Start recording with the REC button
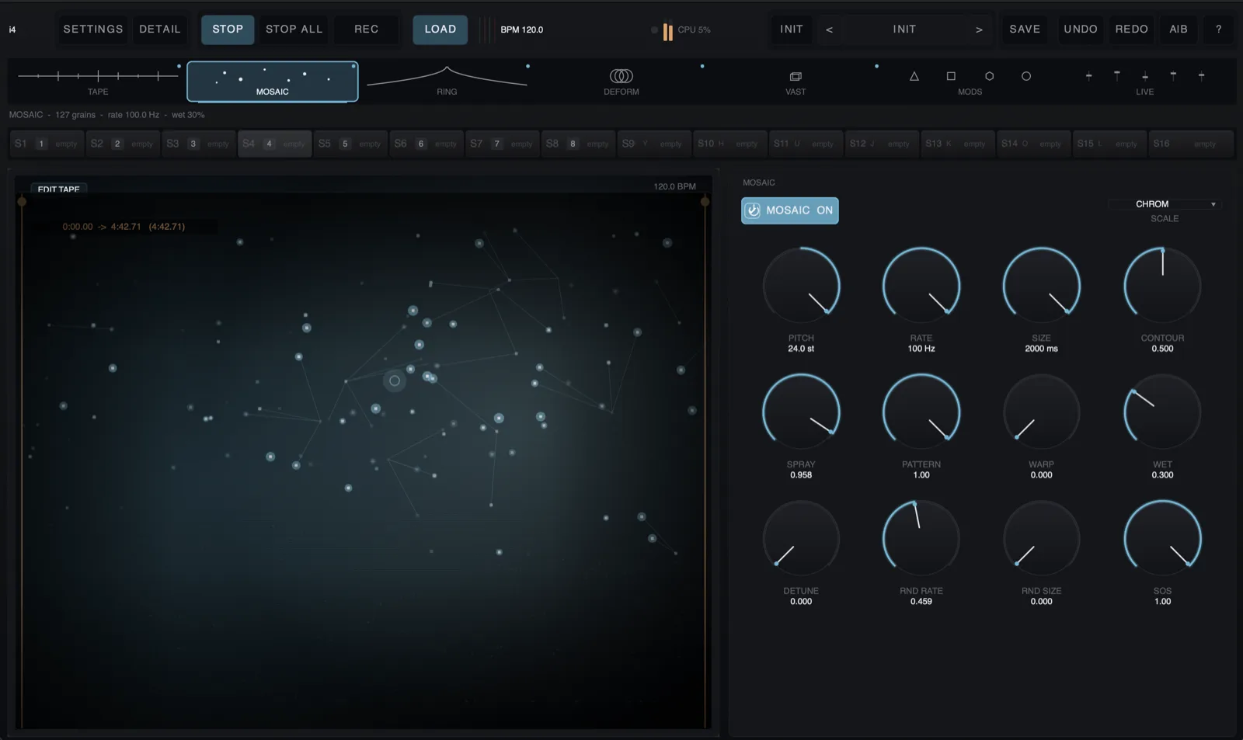This screenshot has width=1243, height=740. [367, 30]
